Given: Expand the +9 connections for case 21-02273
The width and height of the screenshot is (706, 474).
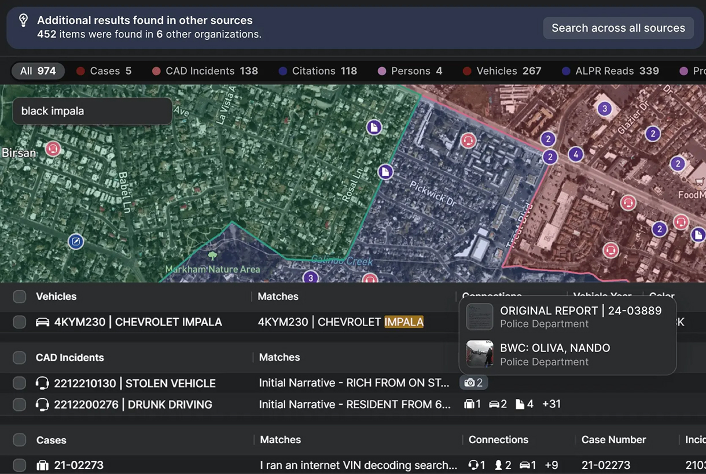Looking at the screenshot, I should (x=551, y=465).
